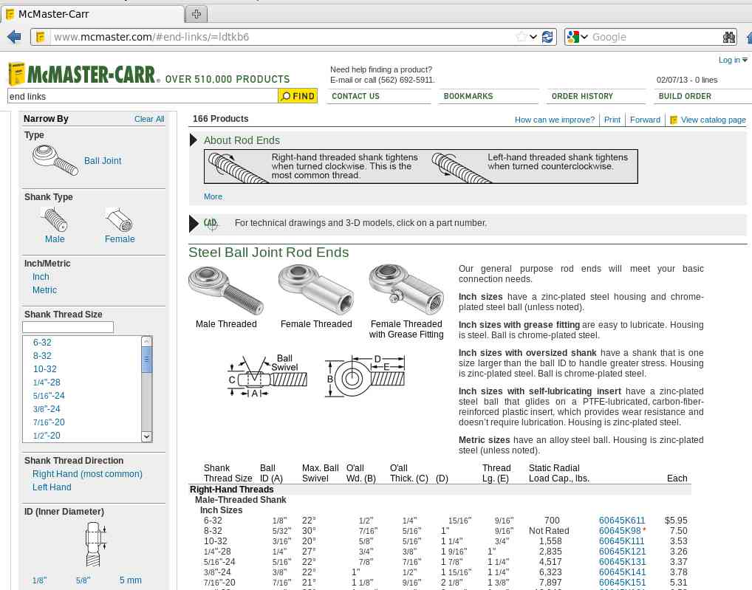
Task: Filter by Right Hand thread direction
Action: click(87, 473)
